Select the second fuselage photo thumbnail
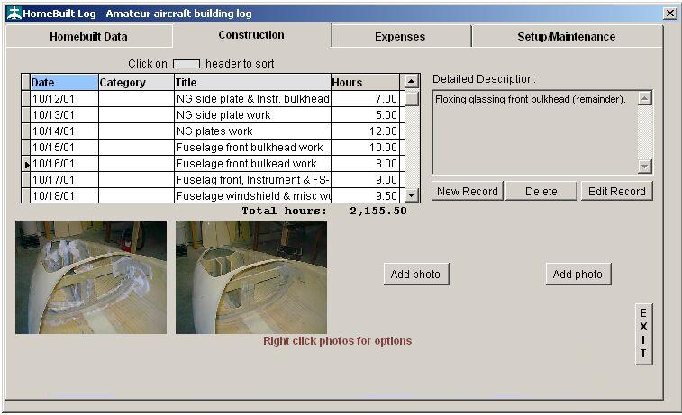Image resolution: width=682 pixels, height=415 pixels. tap(251, 277)
